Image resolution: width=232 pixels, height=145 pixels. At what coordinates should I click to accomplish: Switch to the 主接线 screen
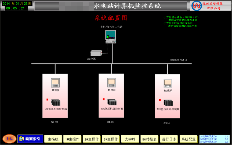[53, 139]
